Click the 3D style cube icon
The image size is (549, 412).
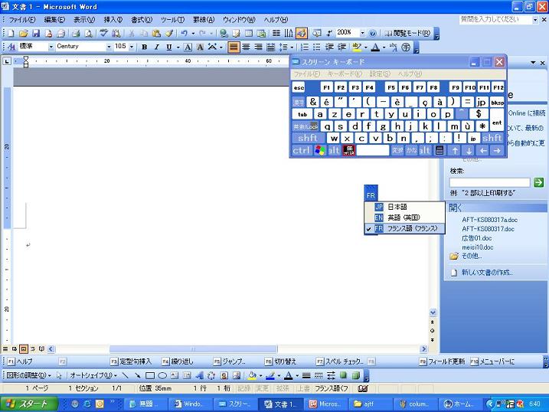[356, 375]
